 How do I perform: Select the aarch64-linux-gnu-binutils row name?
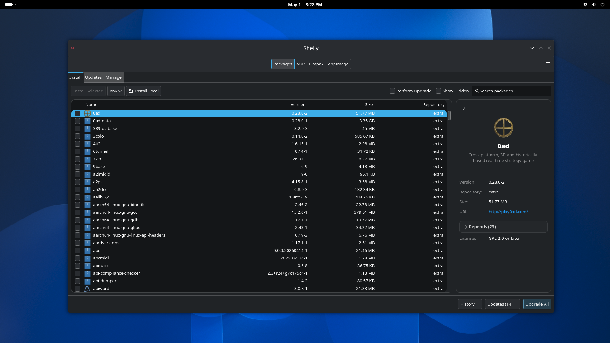(x=119, y=205)
